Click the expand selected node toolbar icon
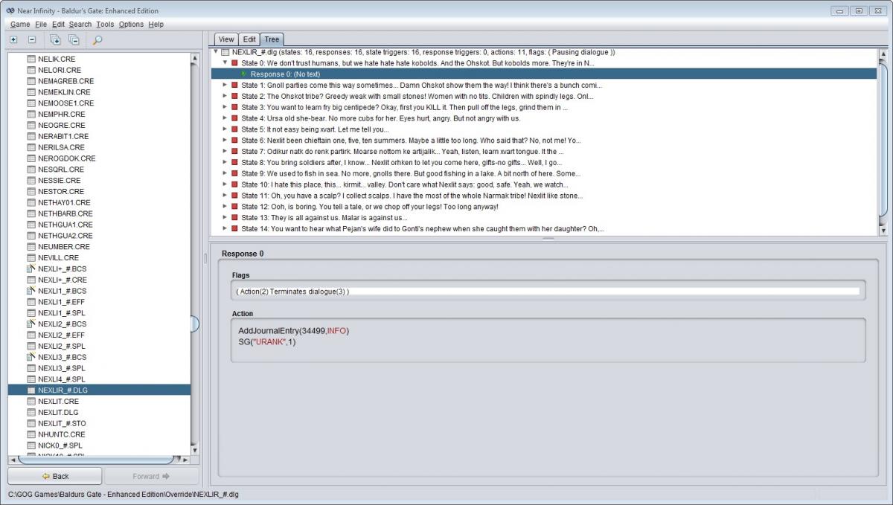Viewport: 893px width, 505px height. click(x=14, y=39)
